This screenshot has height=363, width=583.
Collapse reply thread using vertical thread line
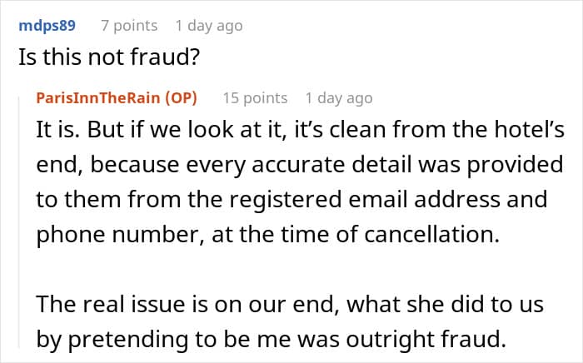point(20,221)
